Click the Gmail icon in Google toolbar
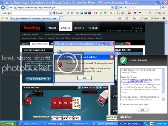This screenshot has height=126, width=168. coord(95,13)
